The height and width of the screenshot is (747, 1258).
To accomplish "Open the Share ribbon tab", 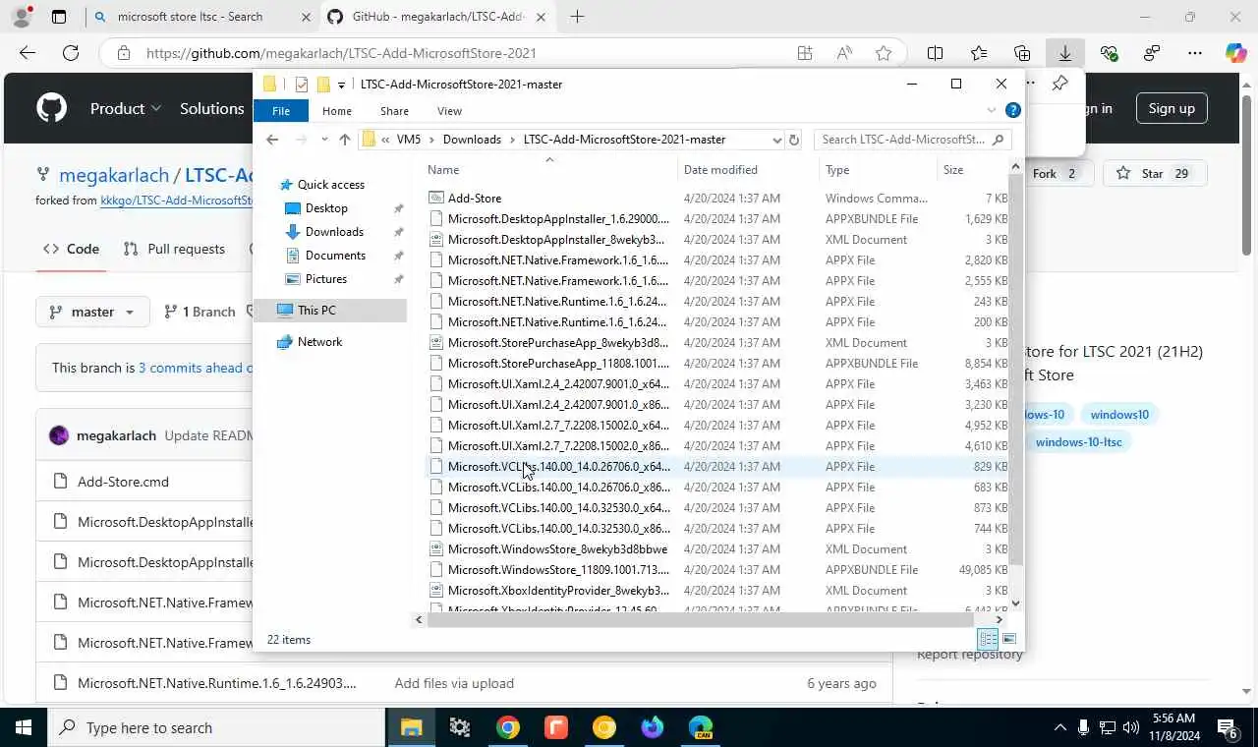I will (394, 111).
